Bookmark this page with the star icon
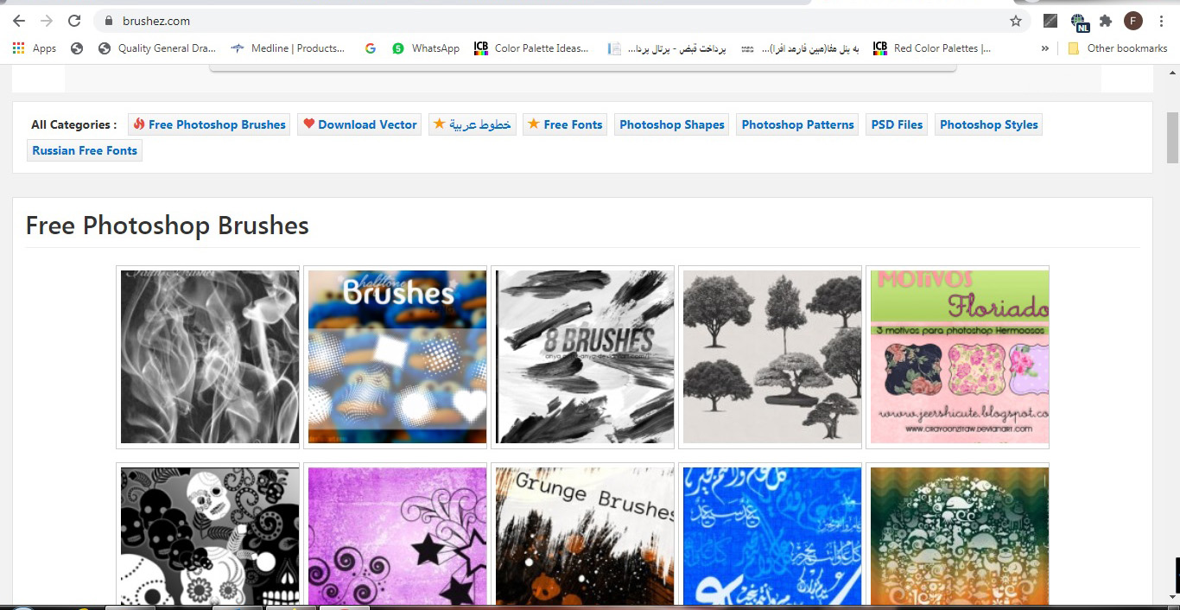Screen dimensions: 1180x610 (1016, 21)
